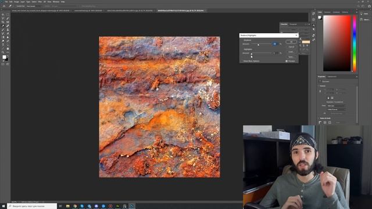
Task: Click the Photoshop icon in the taskbar
Action: [132, 206]
